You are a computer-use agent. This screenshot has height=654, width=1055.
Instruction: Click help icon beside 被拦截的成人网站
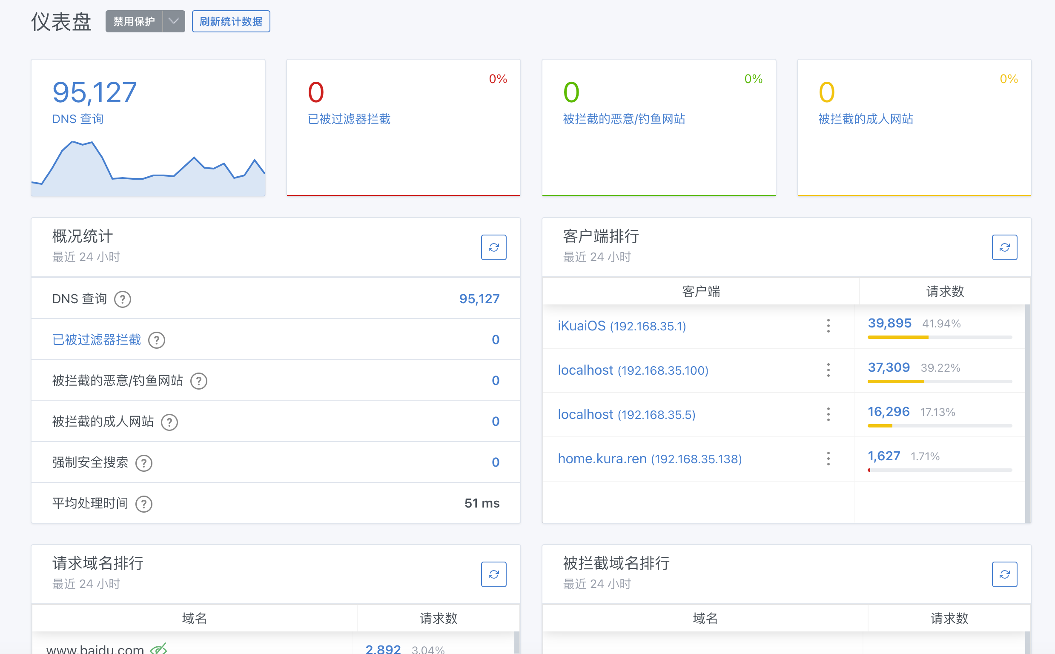pyautogui.click(x=169, y=422)
